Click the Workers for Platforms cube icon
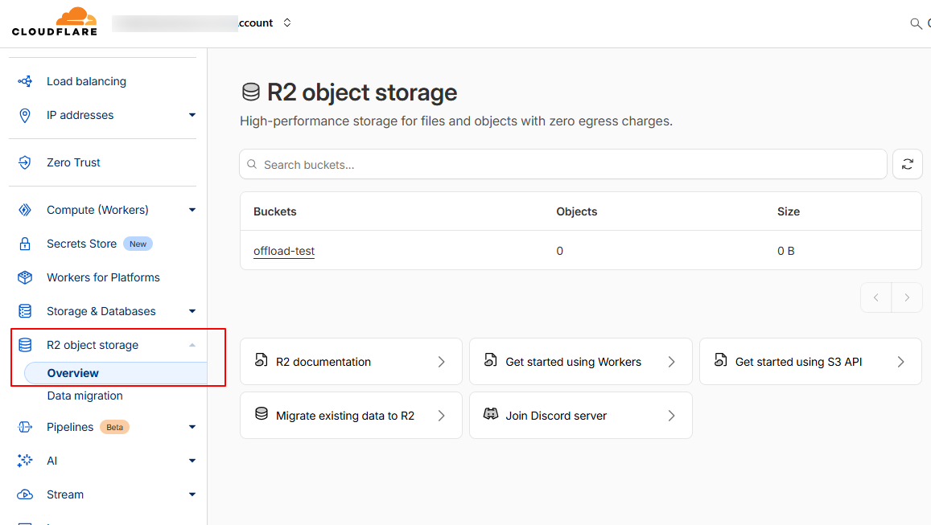931x525 pixels. (x=25, y=277)
